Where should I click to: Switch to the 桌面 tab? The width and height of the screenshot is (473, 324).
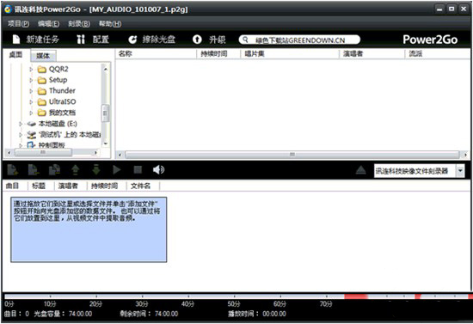(x=15, y=55)
